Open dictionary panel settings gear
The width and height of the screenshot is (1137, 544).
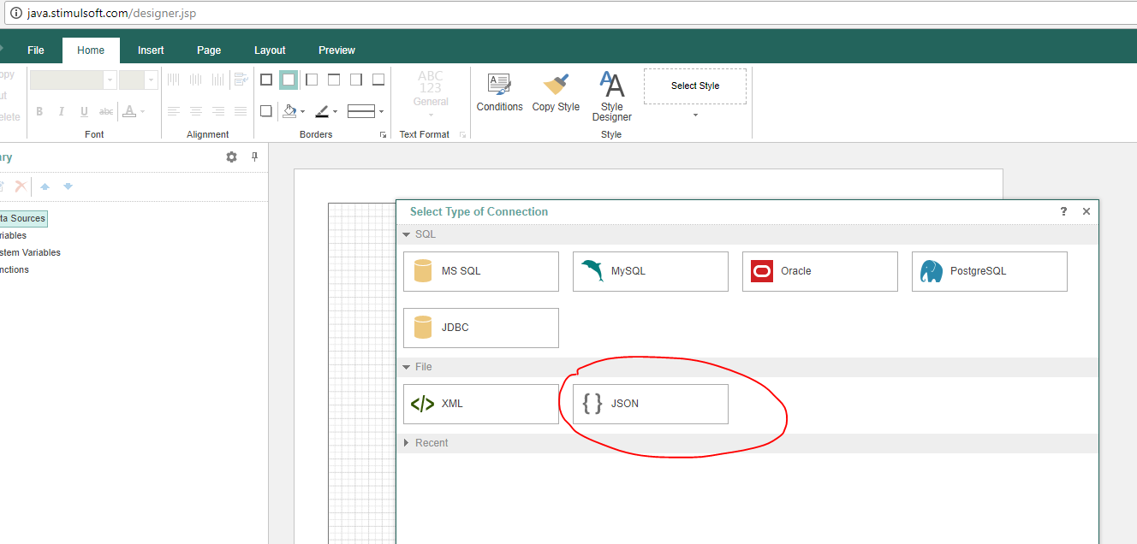pyautogui.click(x=231, y=157)
